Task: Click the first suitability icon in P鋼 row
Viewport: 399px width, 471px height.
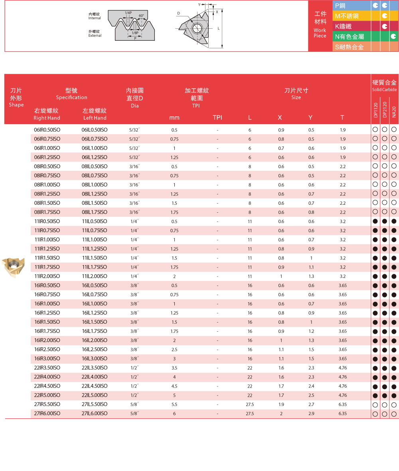Action: pos(375,6)
